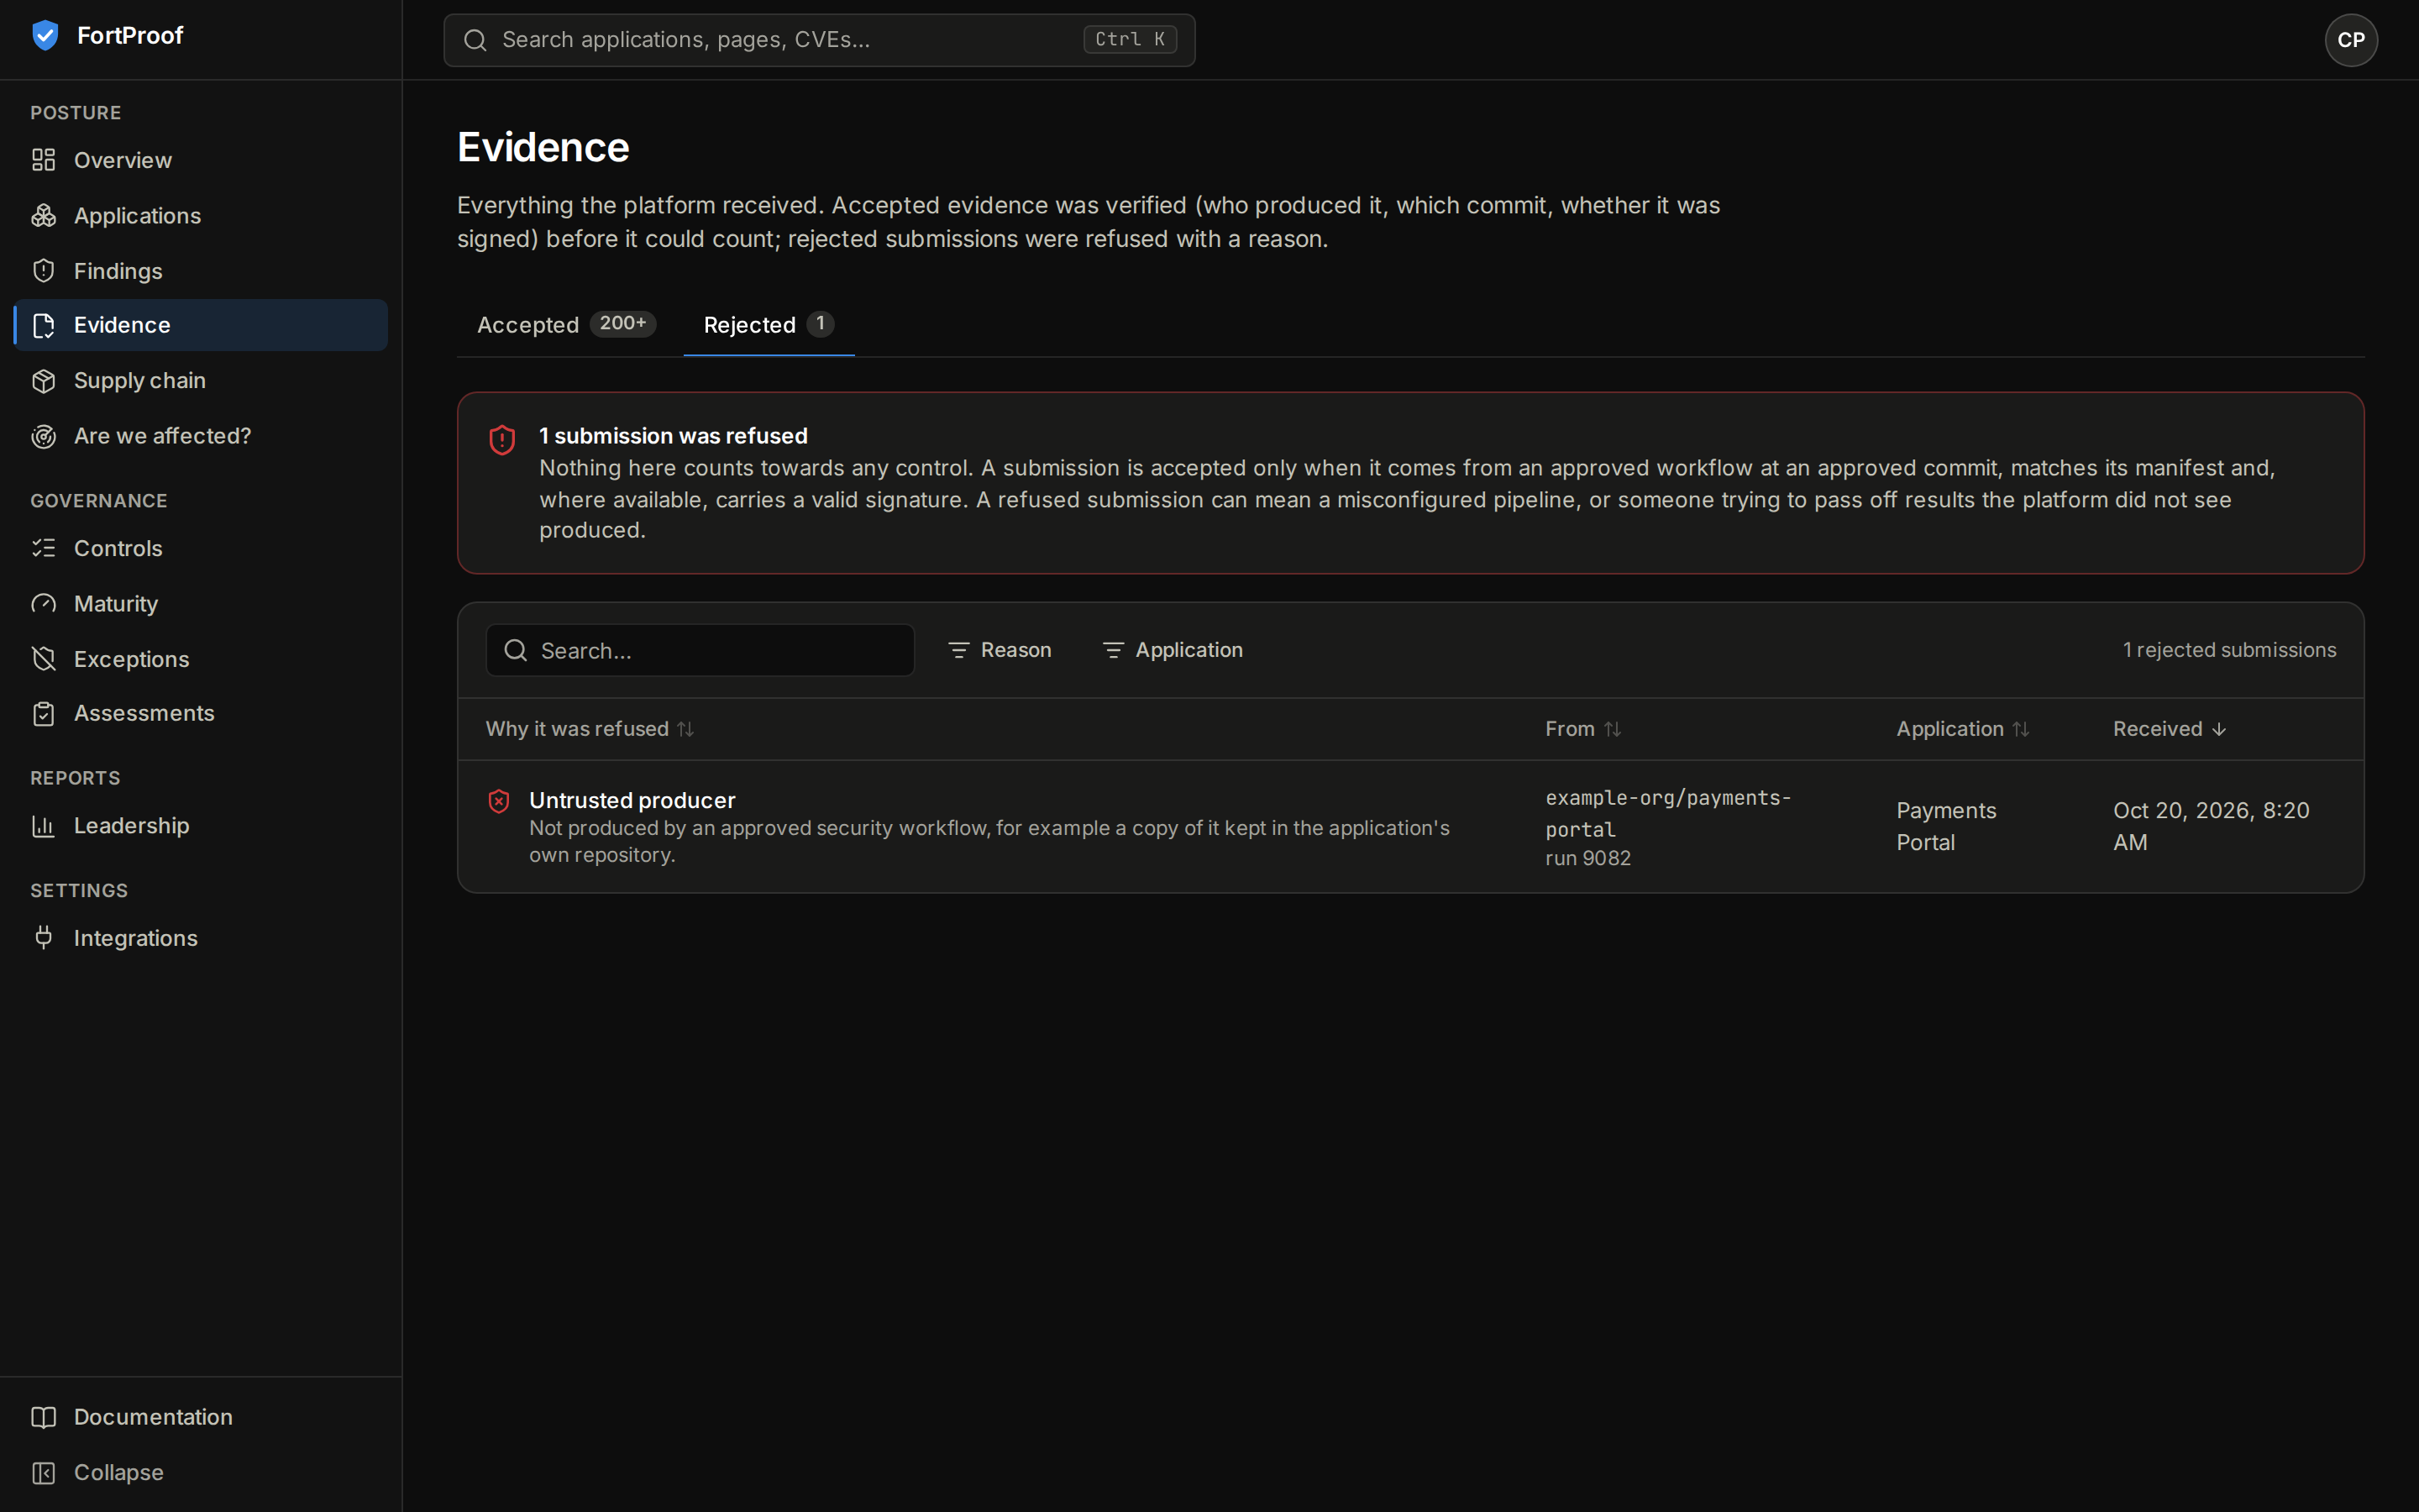Click the Ctrl K shortcut badge
Screen dimensions: 2419x1512
1130,39
